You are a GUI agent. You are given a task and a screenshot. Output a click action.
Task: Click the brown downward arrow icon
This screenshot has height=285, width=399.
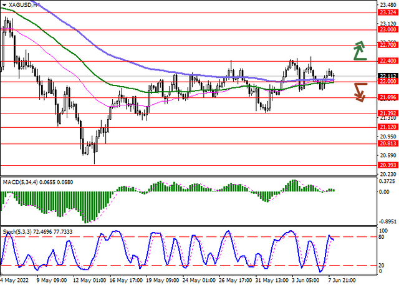[360, 93]
